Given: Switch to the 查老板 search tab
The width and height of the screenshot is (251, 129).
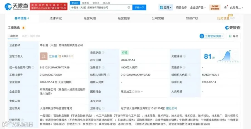Looking at the screenshot, I should 86,3.
